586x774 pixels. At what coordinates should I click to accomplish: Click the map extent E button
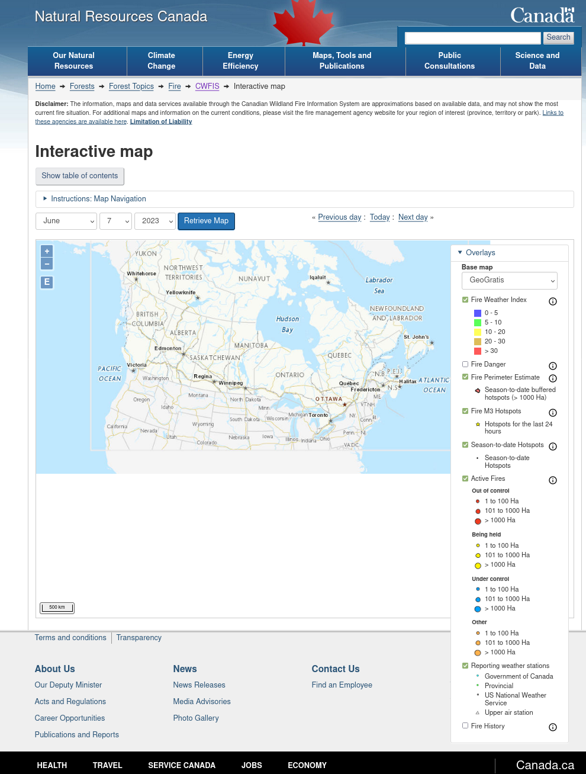pyautogui.click(x=47, y=282)
